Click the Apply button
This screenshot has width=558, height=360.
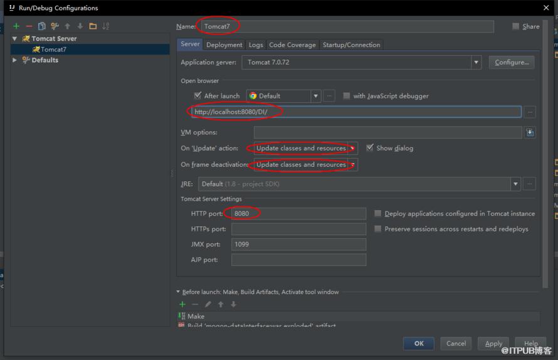[493, 344]
